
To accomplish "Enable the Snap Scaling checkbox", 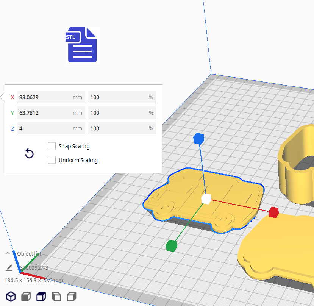I will [x=52, y=146].
